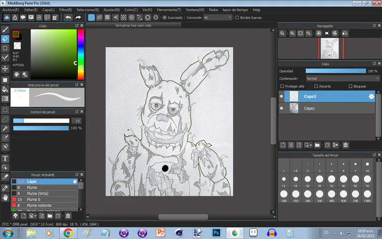Expand the Corrección value dropdown

230,17
